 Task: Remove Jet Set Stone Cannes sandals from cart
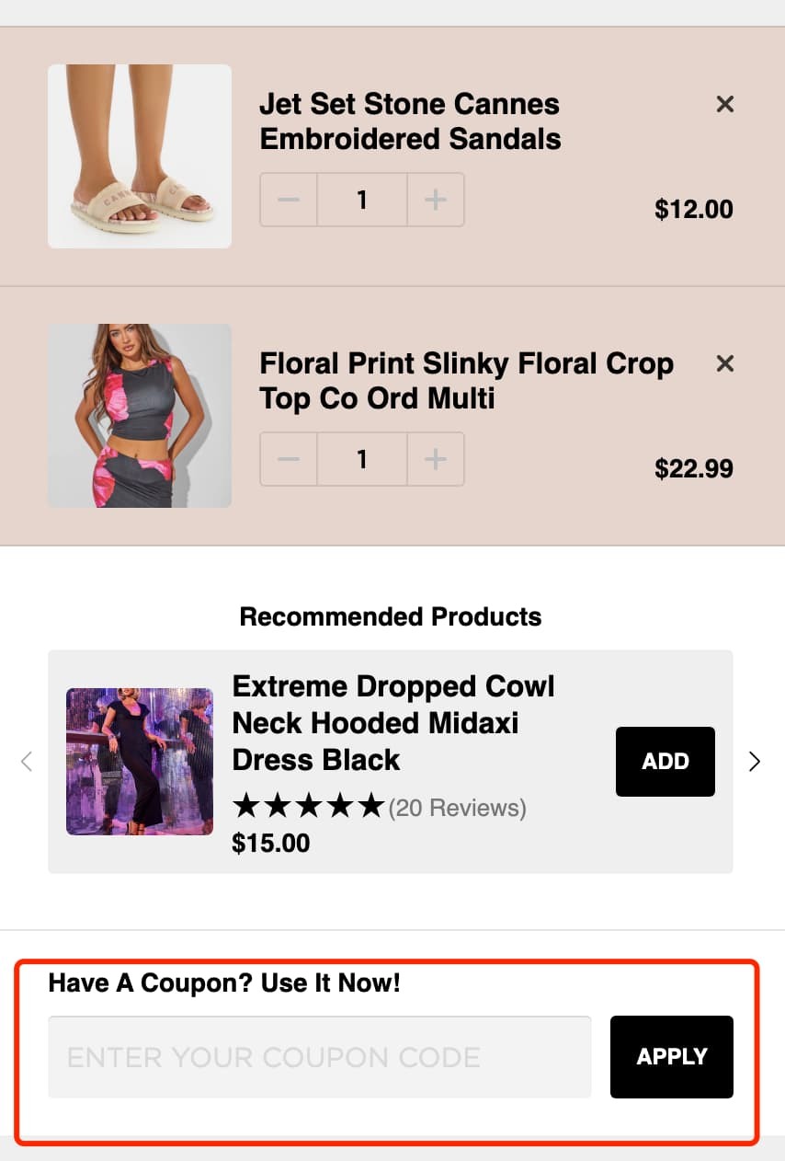pyautogui.click(x=724, y=104)
